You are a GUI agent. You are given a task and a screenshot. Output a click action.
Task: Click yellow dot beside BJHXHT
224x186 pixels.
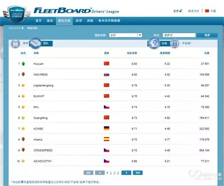[23, 96]
